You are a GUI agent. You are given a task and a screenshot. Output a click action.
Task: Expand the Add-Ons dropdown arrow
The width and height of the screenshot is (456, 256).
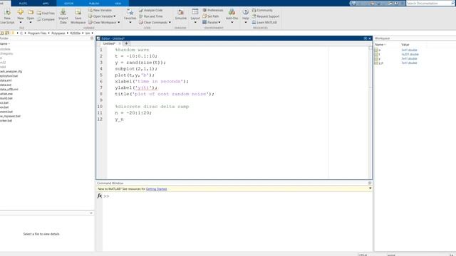point(232,22)
